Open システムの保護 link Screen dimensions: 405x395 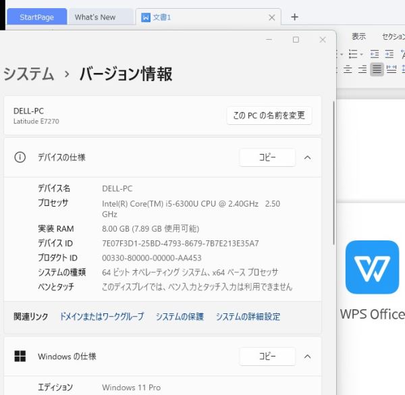pyautogui.click(x=180, y=317)
